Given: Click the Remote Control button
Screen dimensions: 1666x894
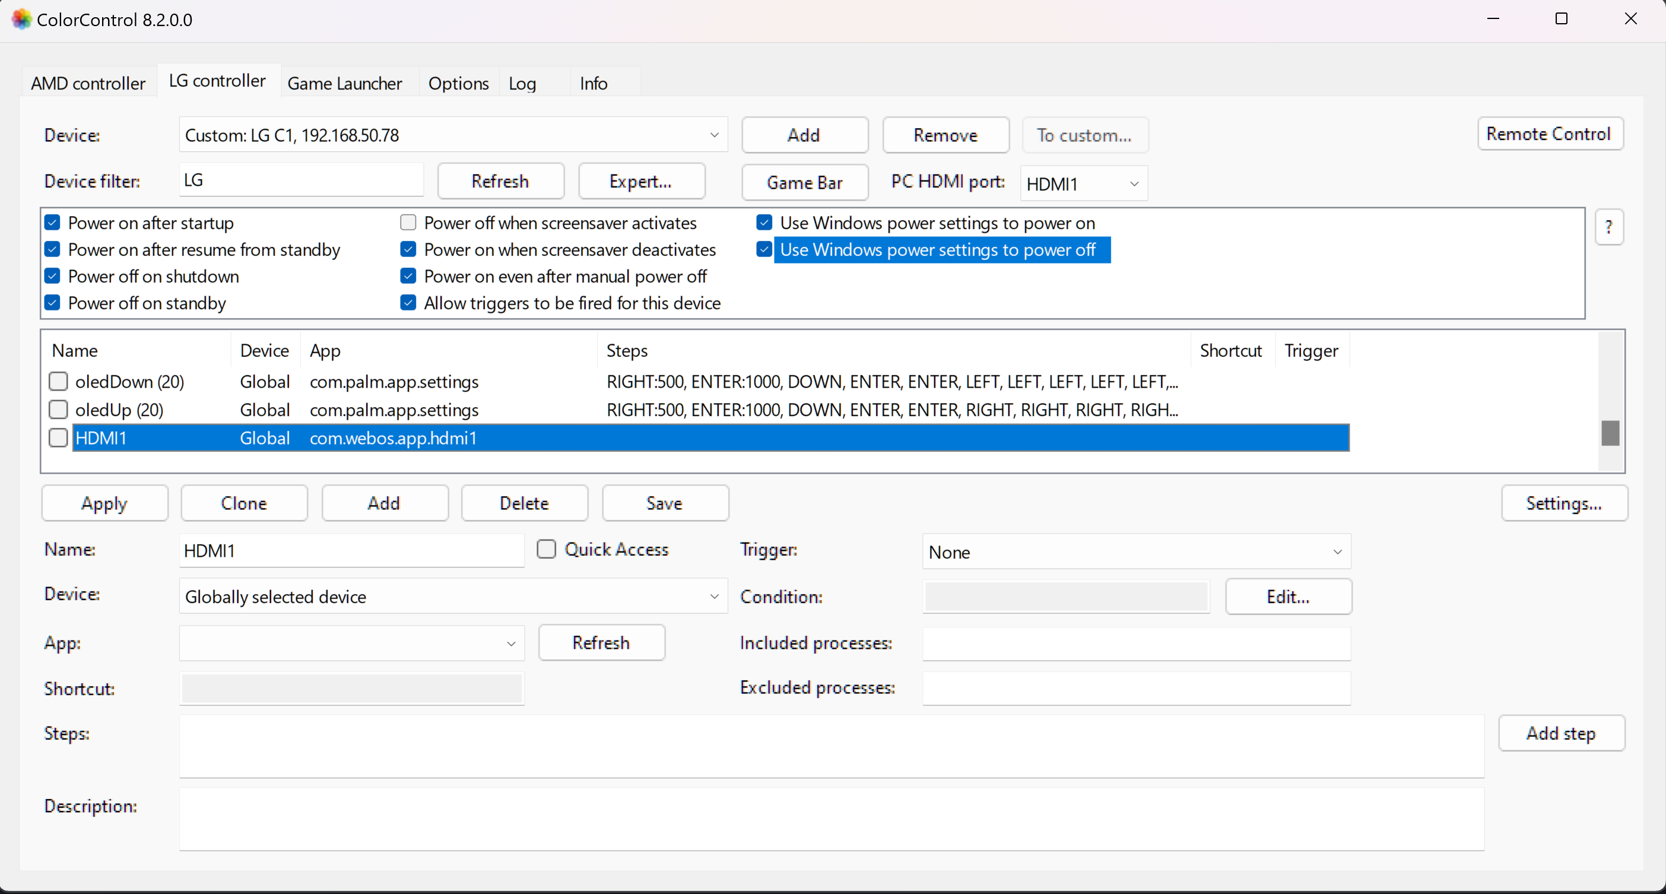Looking at the screenshot, I should click(x=1551, y=134).
